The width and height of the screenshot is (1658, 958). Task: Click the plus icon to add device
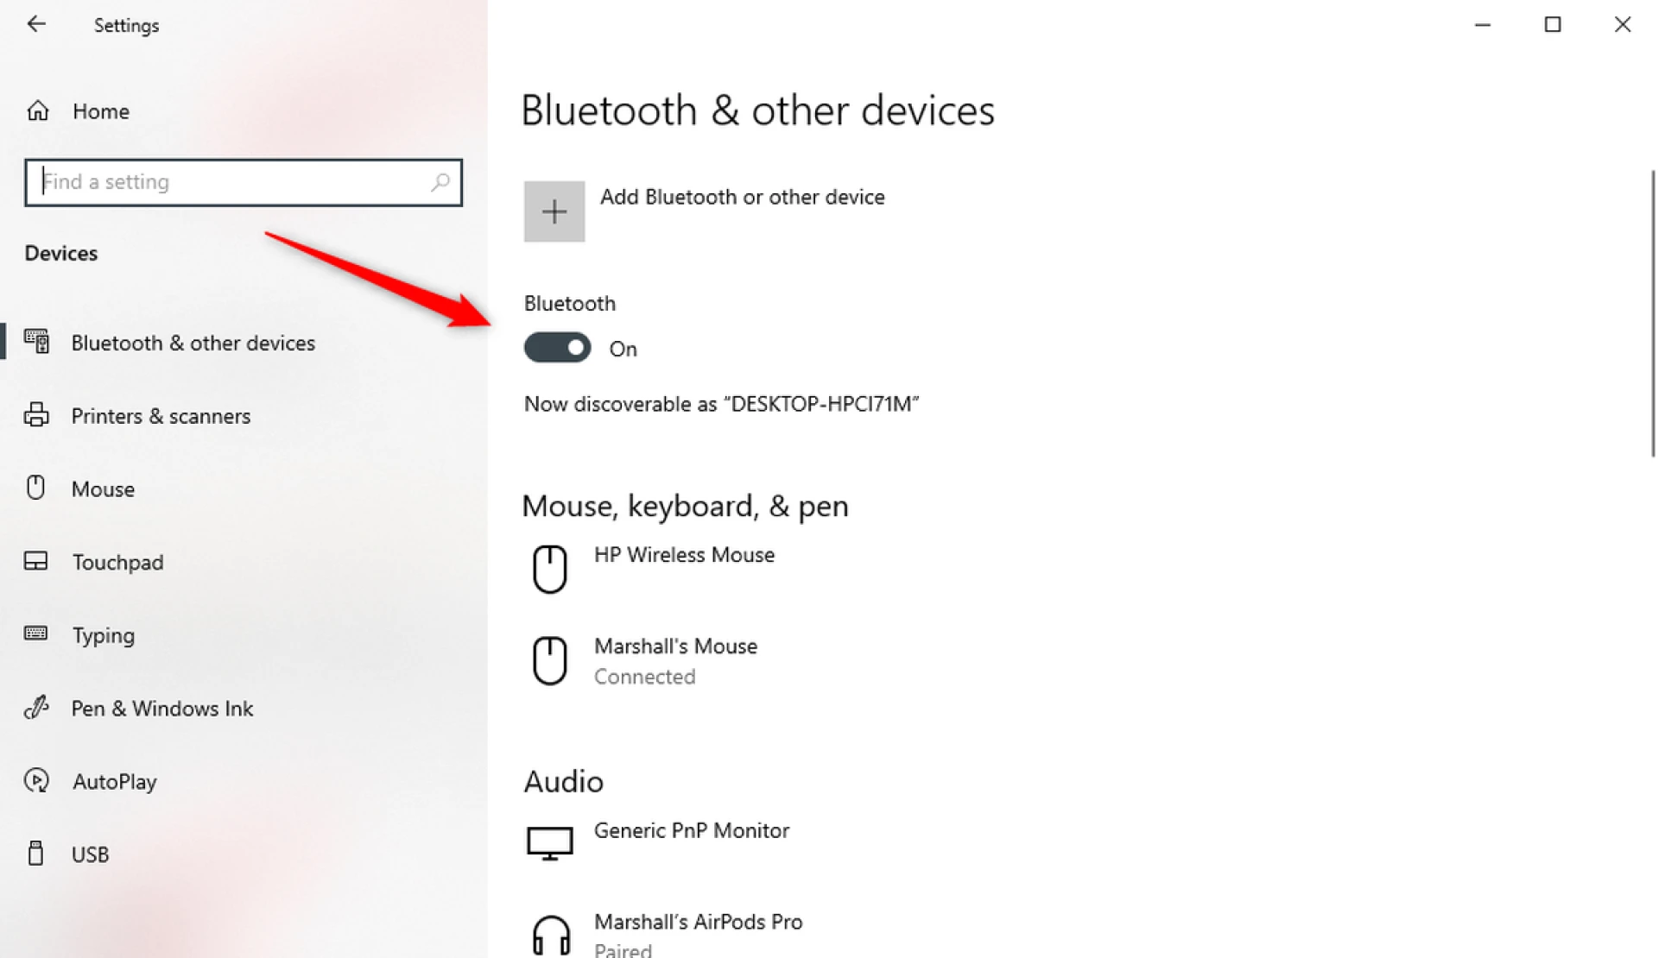(x=554, y=211)
